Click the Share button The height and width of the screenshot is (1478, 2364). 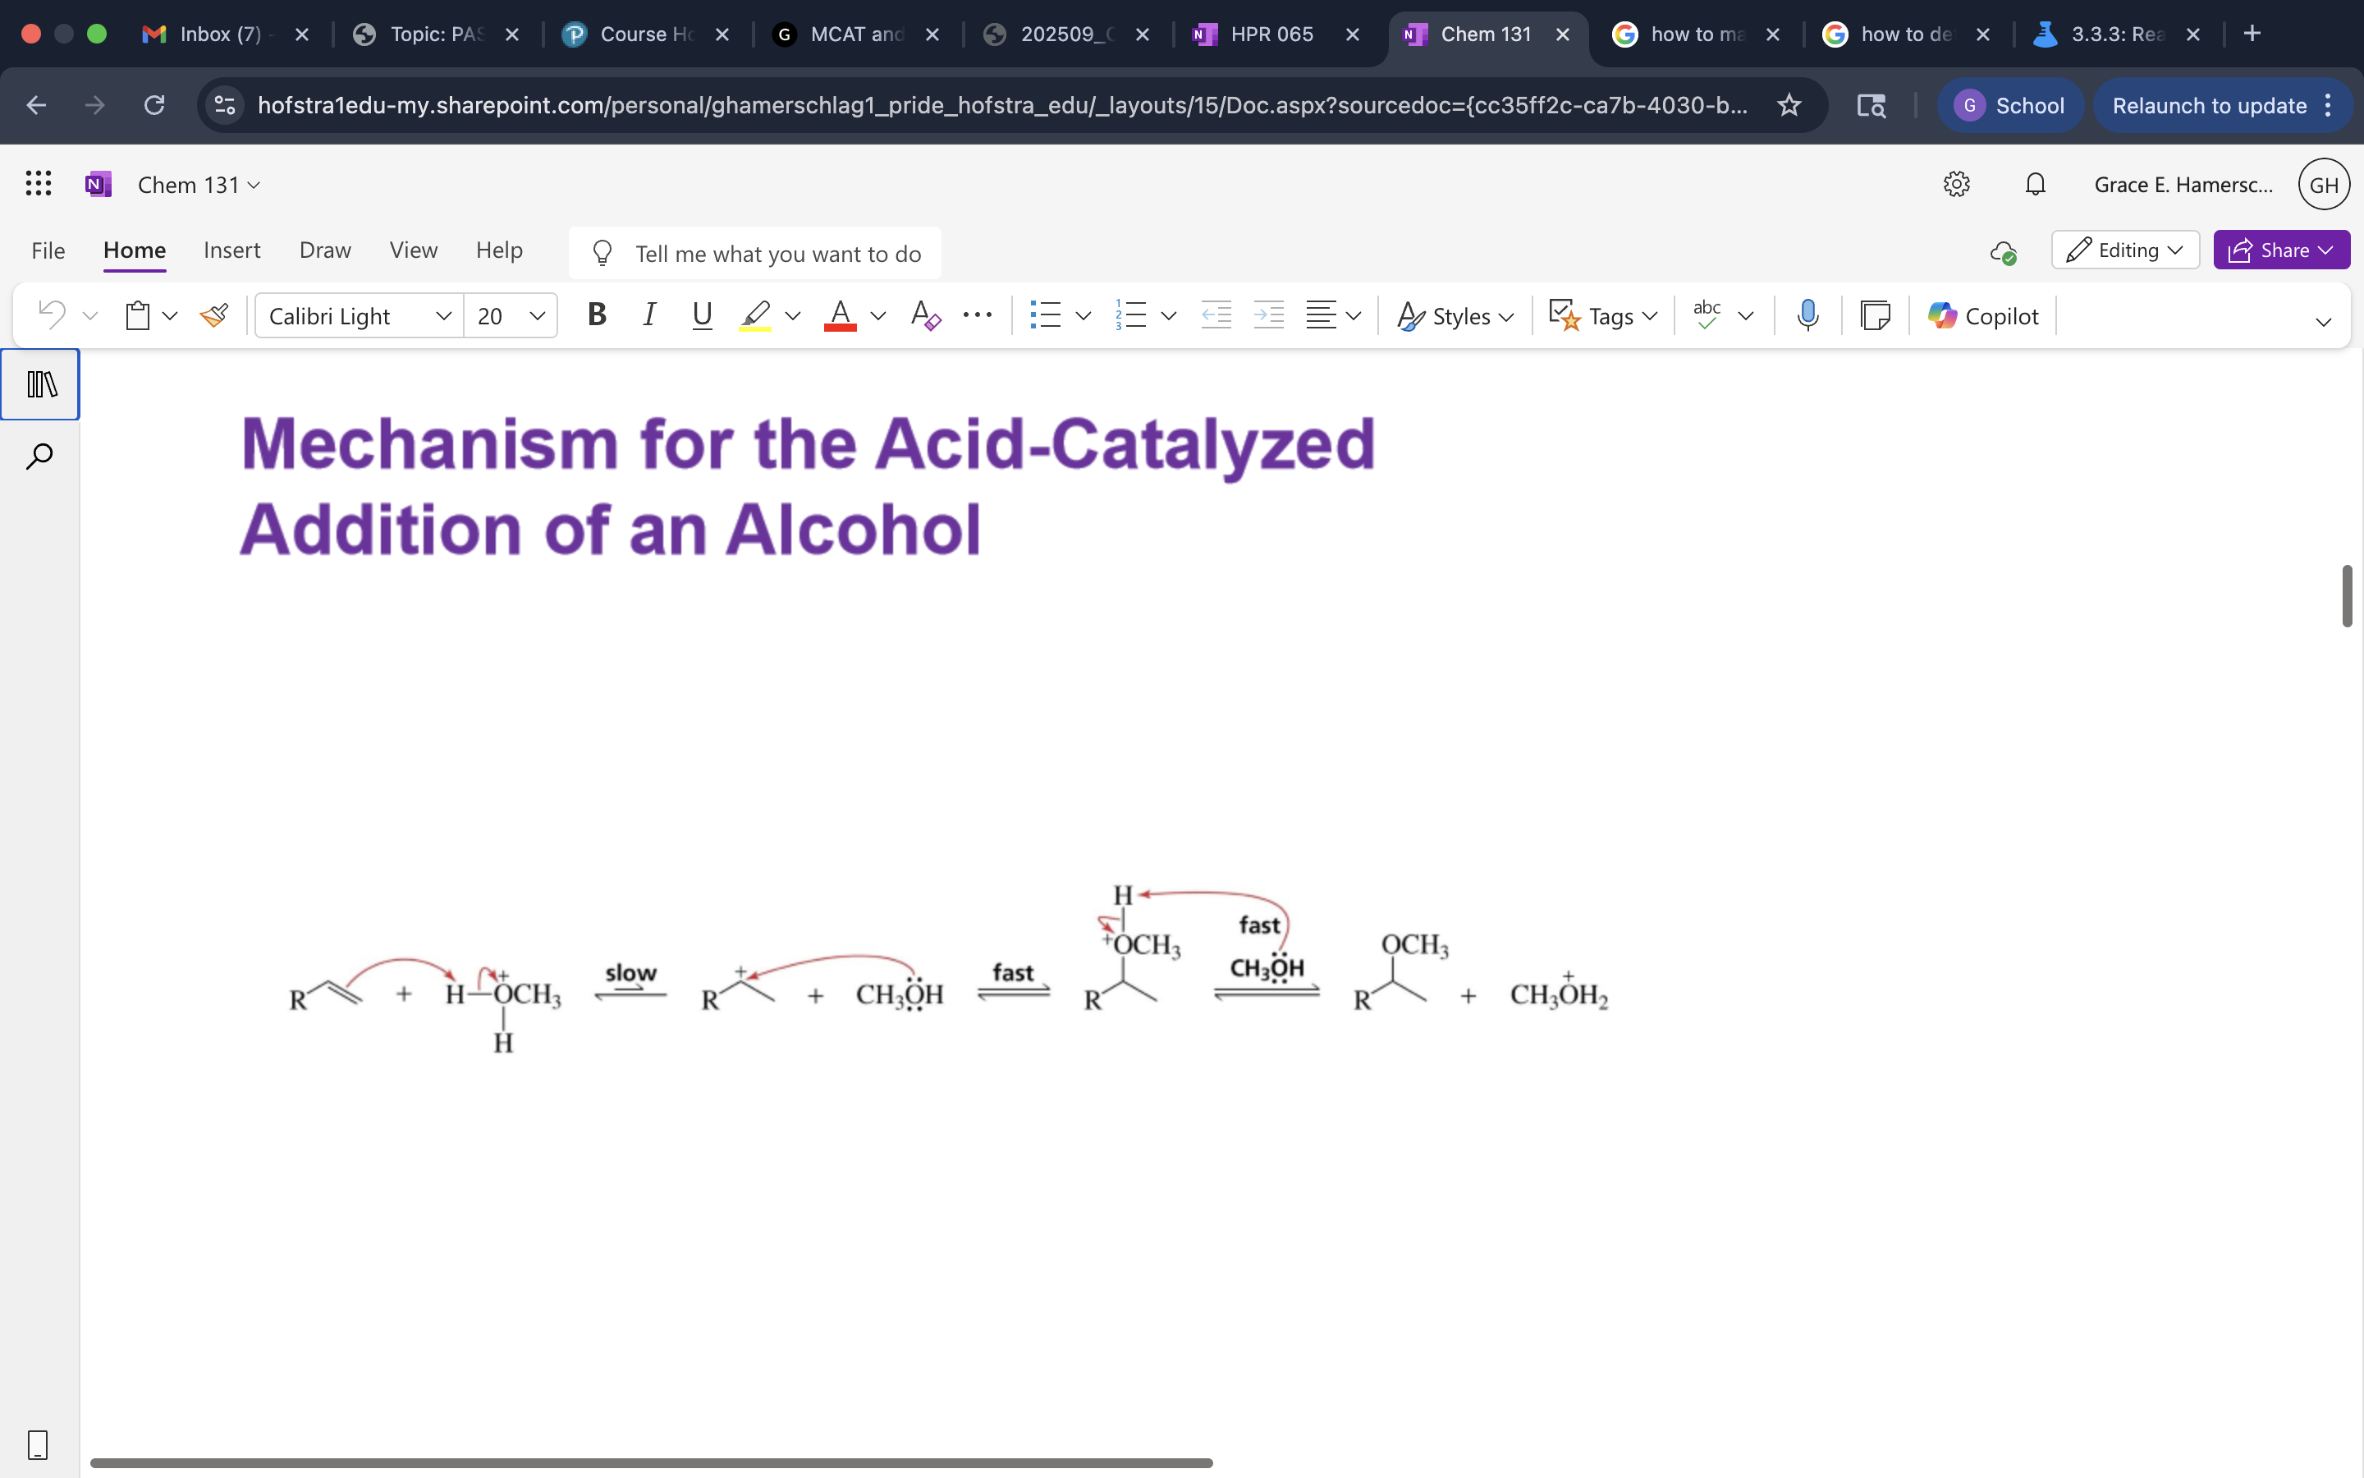[2281, 250]
